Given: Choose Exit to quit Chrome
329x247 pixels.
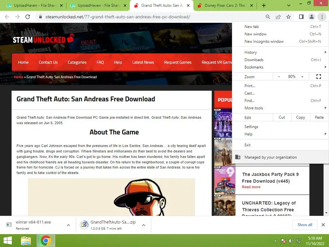Looking at the screenshot, I should 280,145.
